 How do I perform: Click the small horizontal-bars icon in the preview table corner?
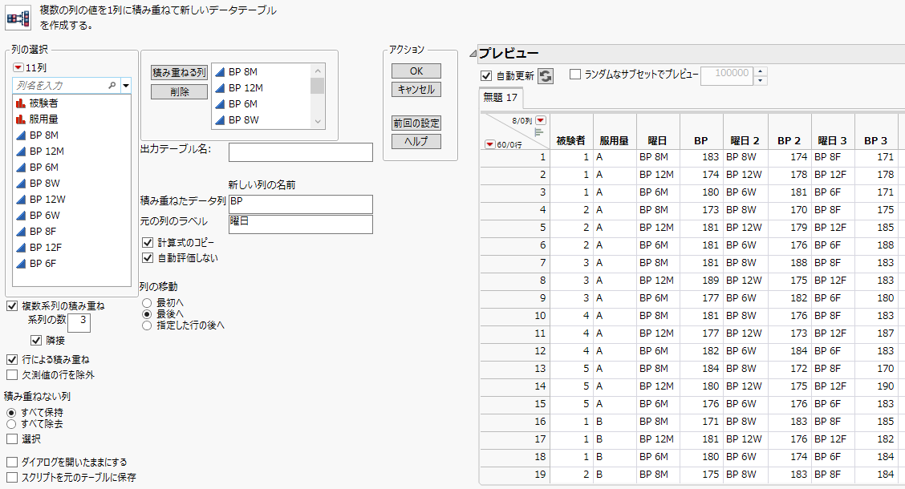pos(539,132)
